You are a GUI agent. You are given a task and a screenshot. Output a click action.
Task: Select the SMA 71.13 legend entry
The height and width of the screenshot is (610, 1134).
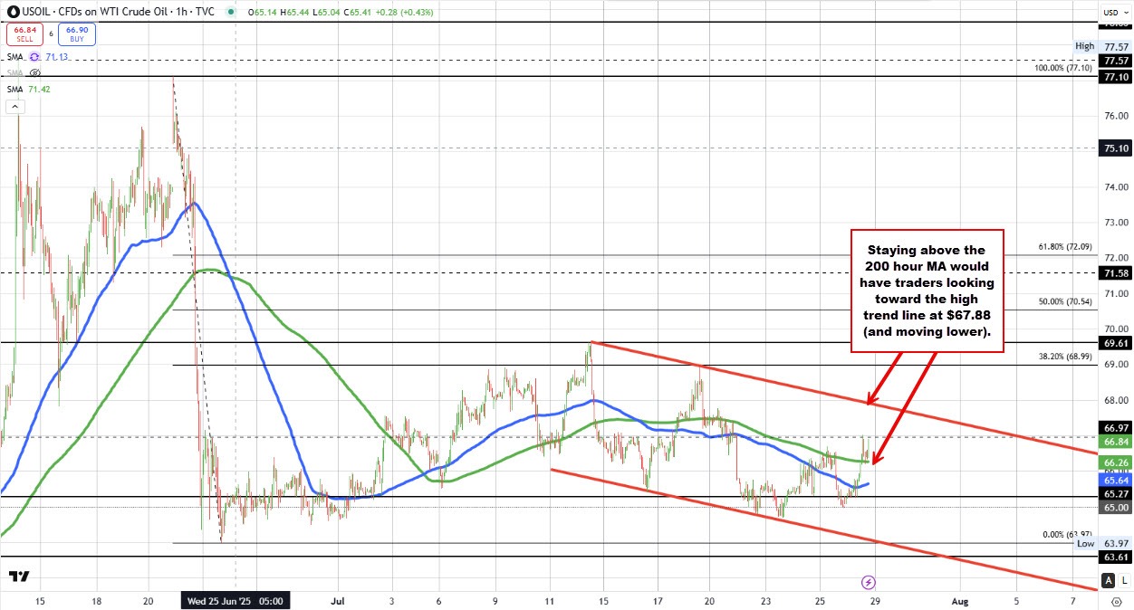click(x=36, y=56)
